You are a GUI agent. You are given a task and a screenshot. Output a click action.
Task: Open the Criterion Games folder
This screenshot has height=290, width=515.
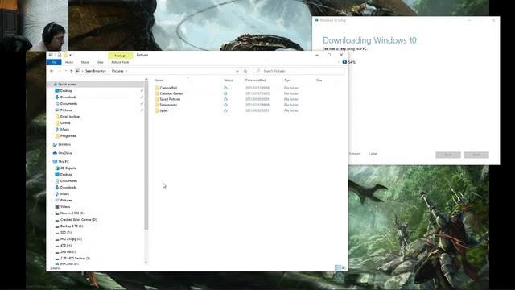(x=171, y=93)
